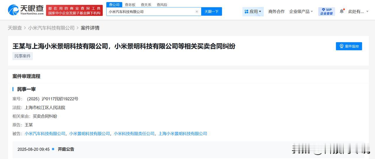
Task: Click the 案件审理流程 section heading
Action: point(26,76)
